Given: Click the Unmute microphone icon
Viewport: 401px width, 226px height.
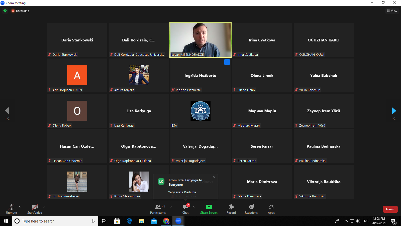Looking at the screenshot, I should (12, 207).
